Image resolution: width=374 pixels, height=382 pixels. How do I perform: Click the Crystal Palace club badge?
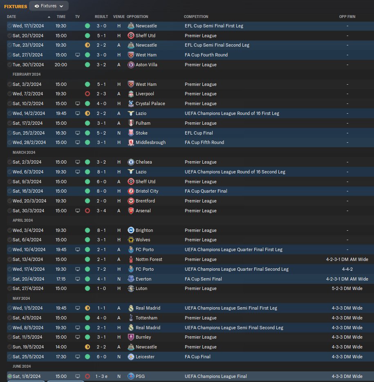pos(131,103)
